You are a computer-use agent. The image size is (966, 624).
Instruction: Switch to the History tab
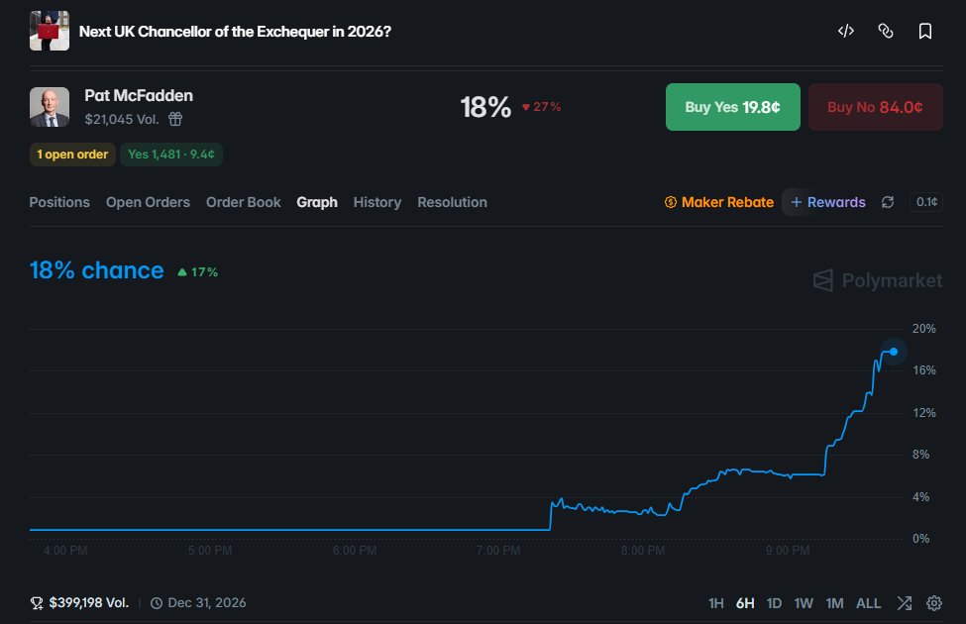377,202
